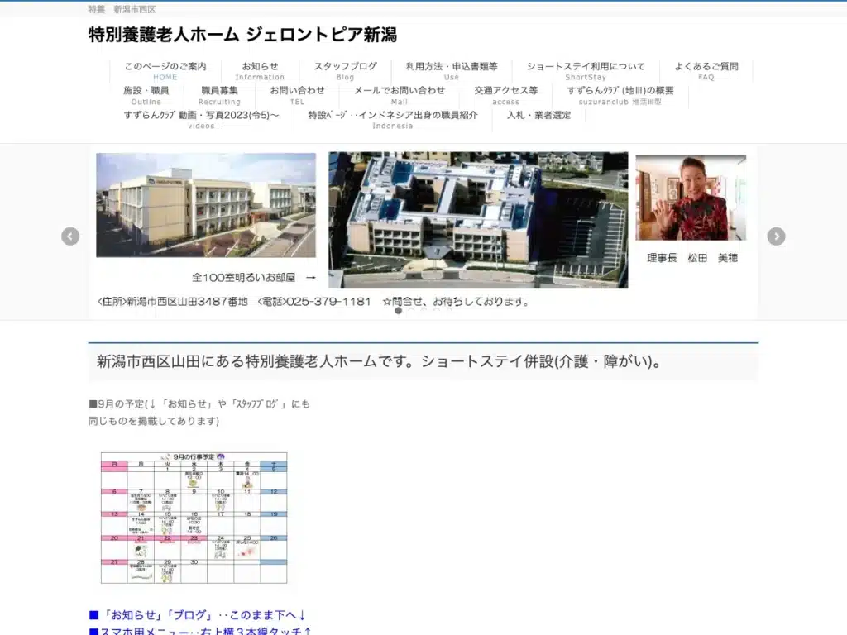This screenshot has height=635, width=847.
Task: Select the first carousel pagination dot
Action: 398,311
